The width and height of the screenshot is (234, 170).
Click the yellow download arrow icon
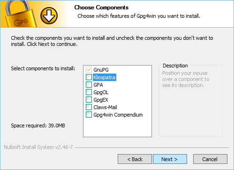pyautogui.click(x=49, y=16)
